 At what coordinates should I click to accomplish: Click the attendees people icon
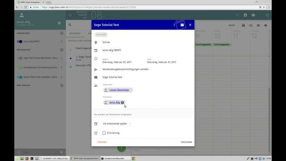click(96, 85)
